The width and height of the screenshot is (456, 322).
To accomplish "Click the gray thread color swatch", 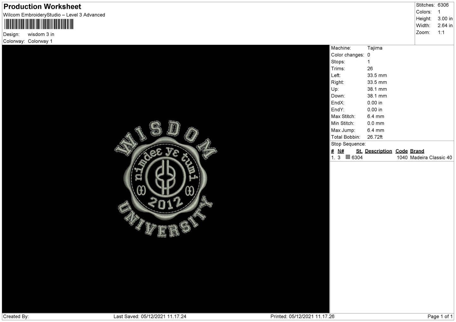I will pyautogui.click(x=348, y=157).
